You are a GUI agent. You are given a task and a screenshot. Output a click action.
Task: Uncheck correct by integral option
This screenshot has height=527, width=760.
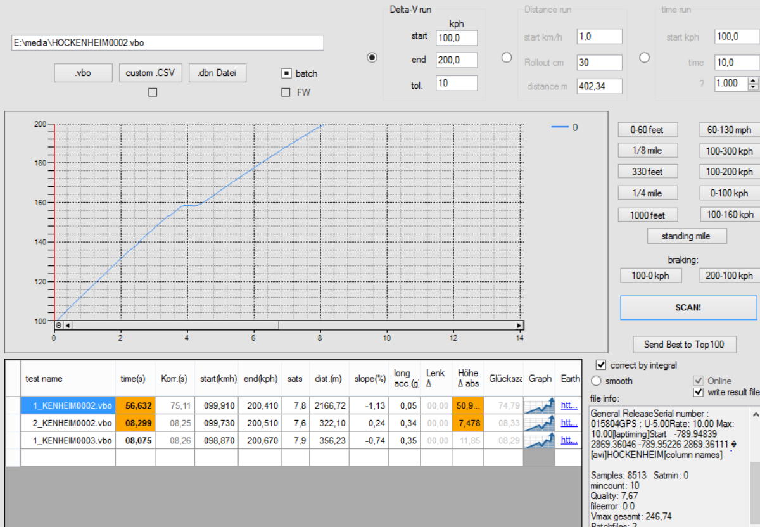pyautogui.click(x=600, y=365)
